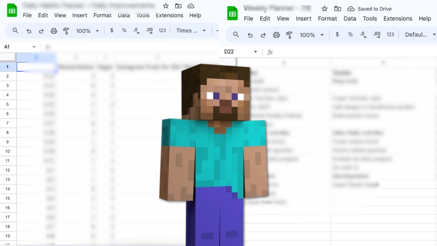
Task: Expand name box dropdown next to A1
Action: tap(34, 47)
